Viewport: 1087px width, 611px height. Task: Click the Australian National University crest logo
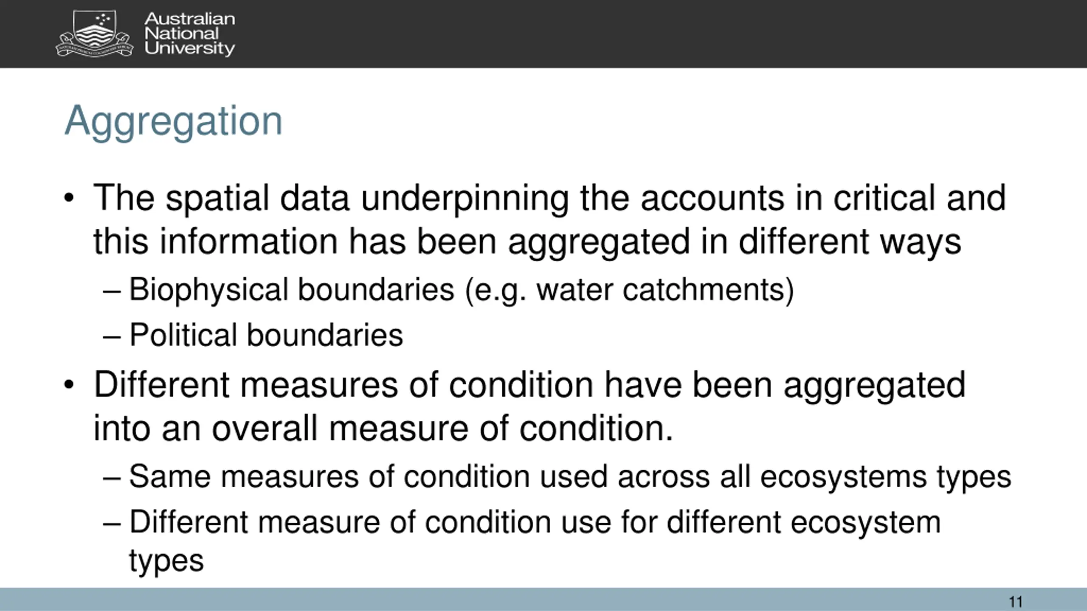click(94, 34)
